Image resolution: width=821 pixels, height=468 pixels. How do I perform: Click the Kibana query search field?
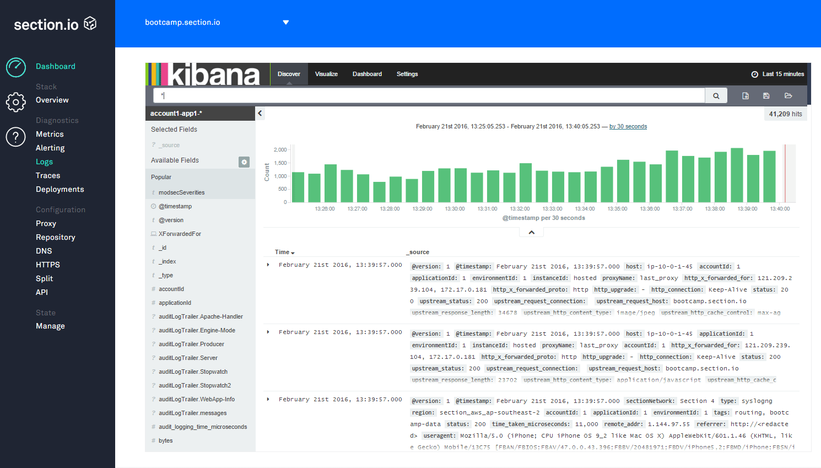click(429, 96)
